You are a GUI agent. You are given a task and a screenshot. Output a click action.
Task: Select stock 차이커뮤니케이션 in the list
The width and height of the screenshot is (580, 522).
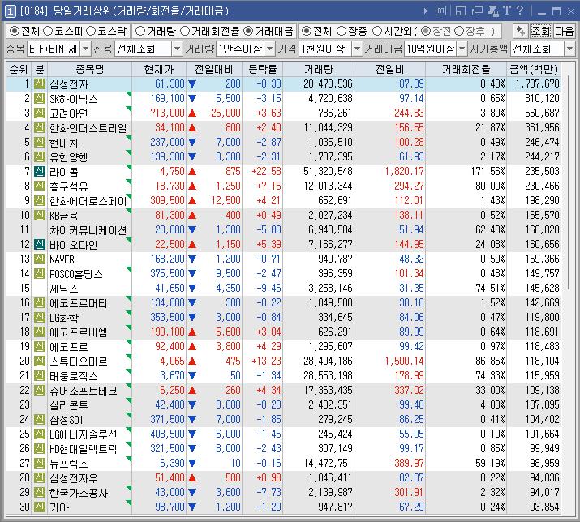click(x=88, y=230)
